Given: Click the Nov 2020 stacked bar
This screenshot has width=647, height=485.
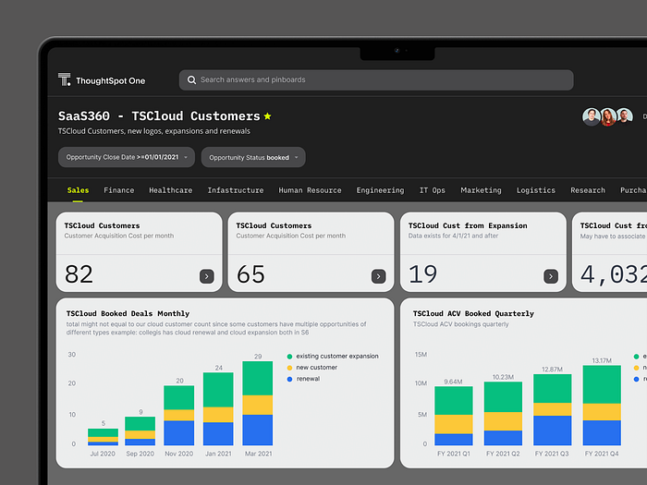Looking at the screenshot, I should [179, 416].
